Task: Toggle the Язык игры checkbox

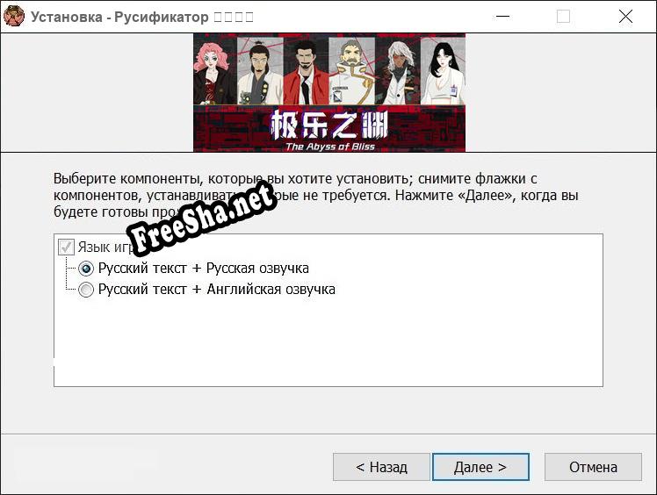Action: coord(66,247)
